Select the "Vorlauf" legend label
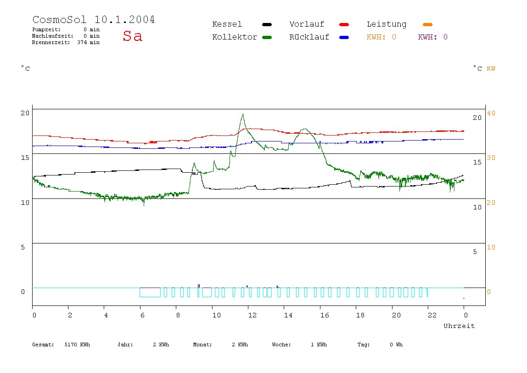This screenshot has height=373, width=527. click(x=307, y=24)
